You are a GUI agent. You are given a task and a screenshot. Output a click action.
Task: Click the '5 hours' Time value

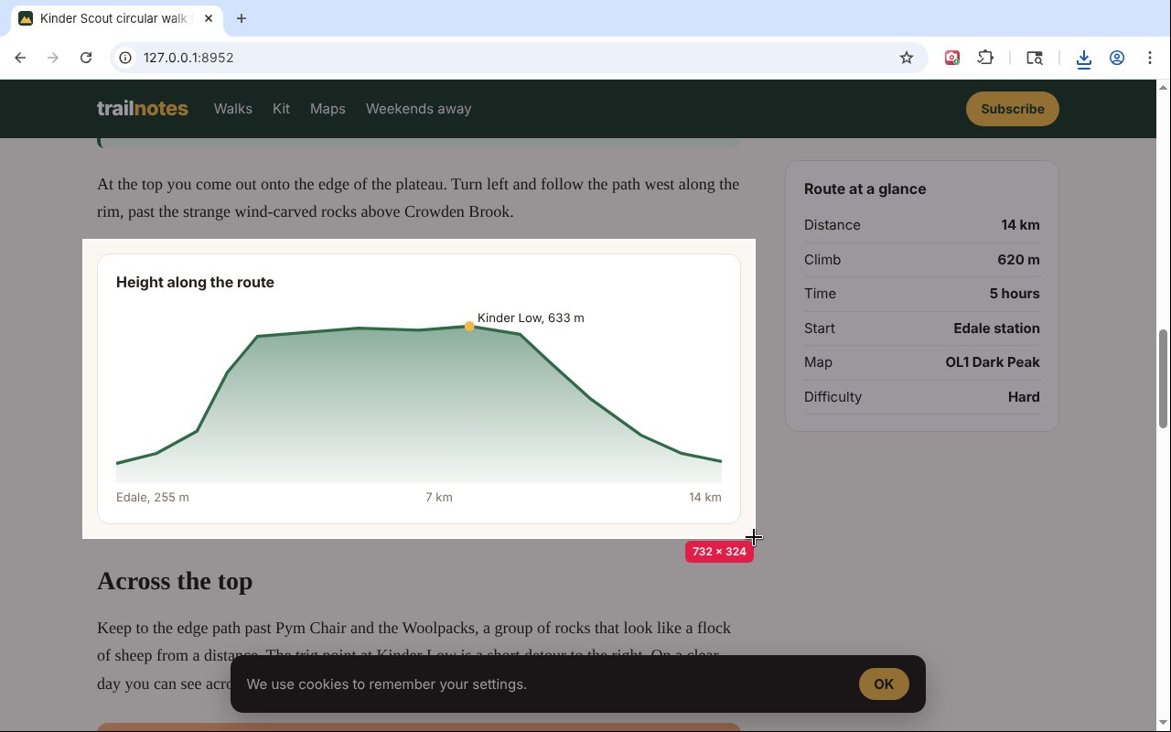(x=1015, y=294)
